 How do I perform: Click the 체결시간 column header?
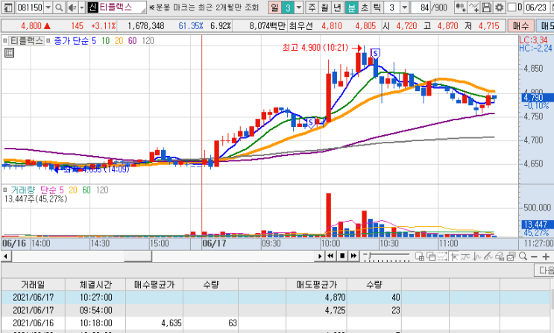(x=95, y=284)
